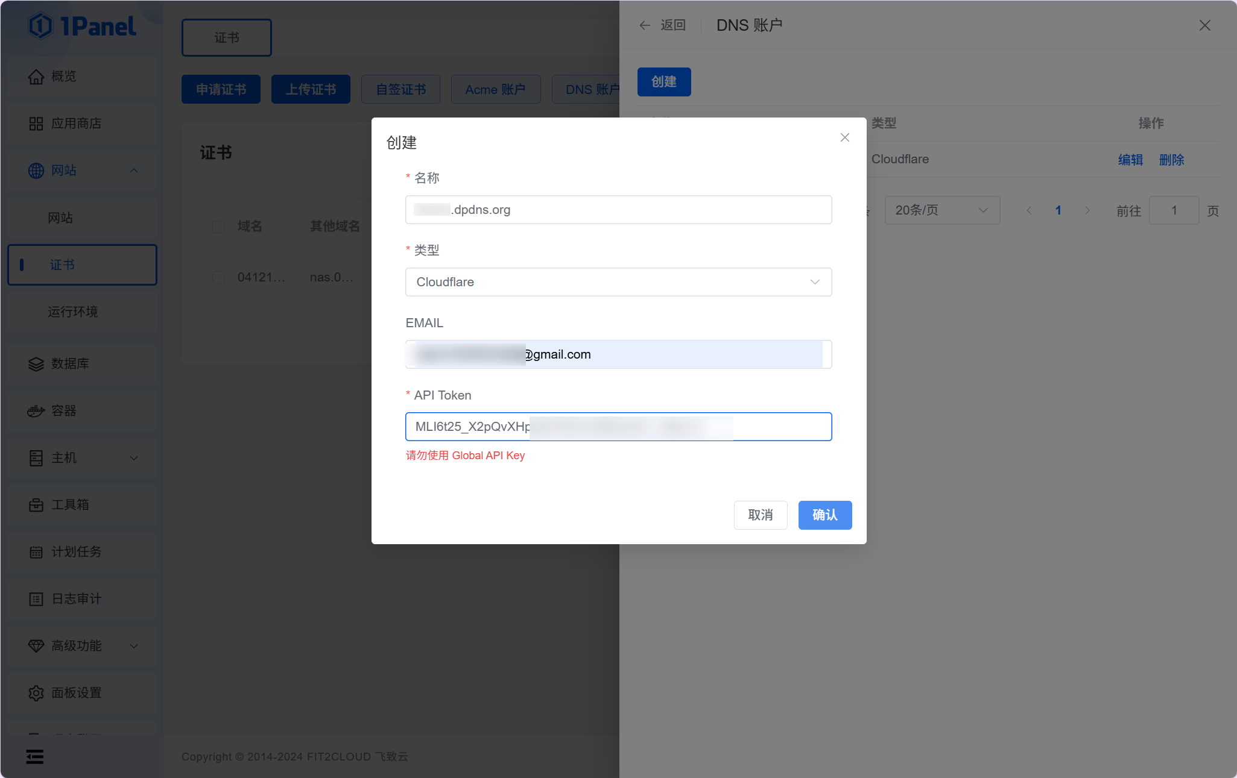The image size is (1237, 778).
Task: Click the 04121… domain cell
Action: (261, 277)
